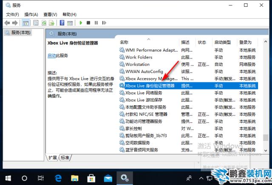
Task: Select the 剪贴板用户服务_3b7f3 row
Action: pos(189,136)
